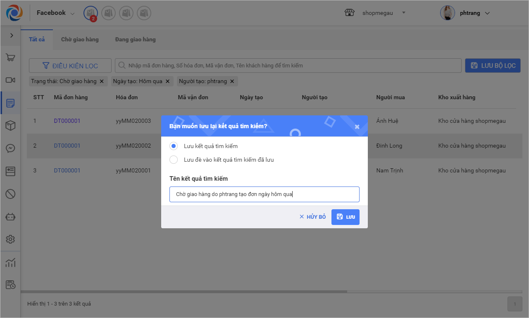The height and width of the screenshot is (318, 529).
Task: Remove the 'Ngày tạo: Hôm qua' filter tag
Action: coord(167,81)
